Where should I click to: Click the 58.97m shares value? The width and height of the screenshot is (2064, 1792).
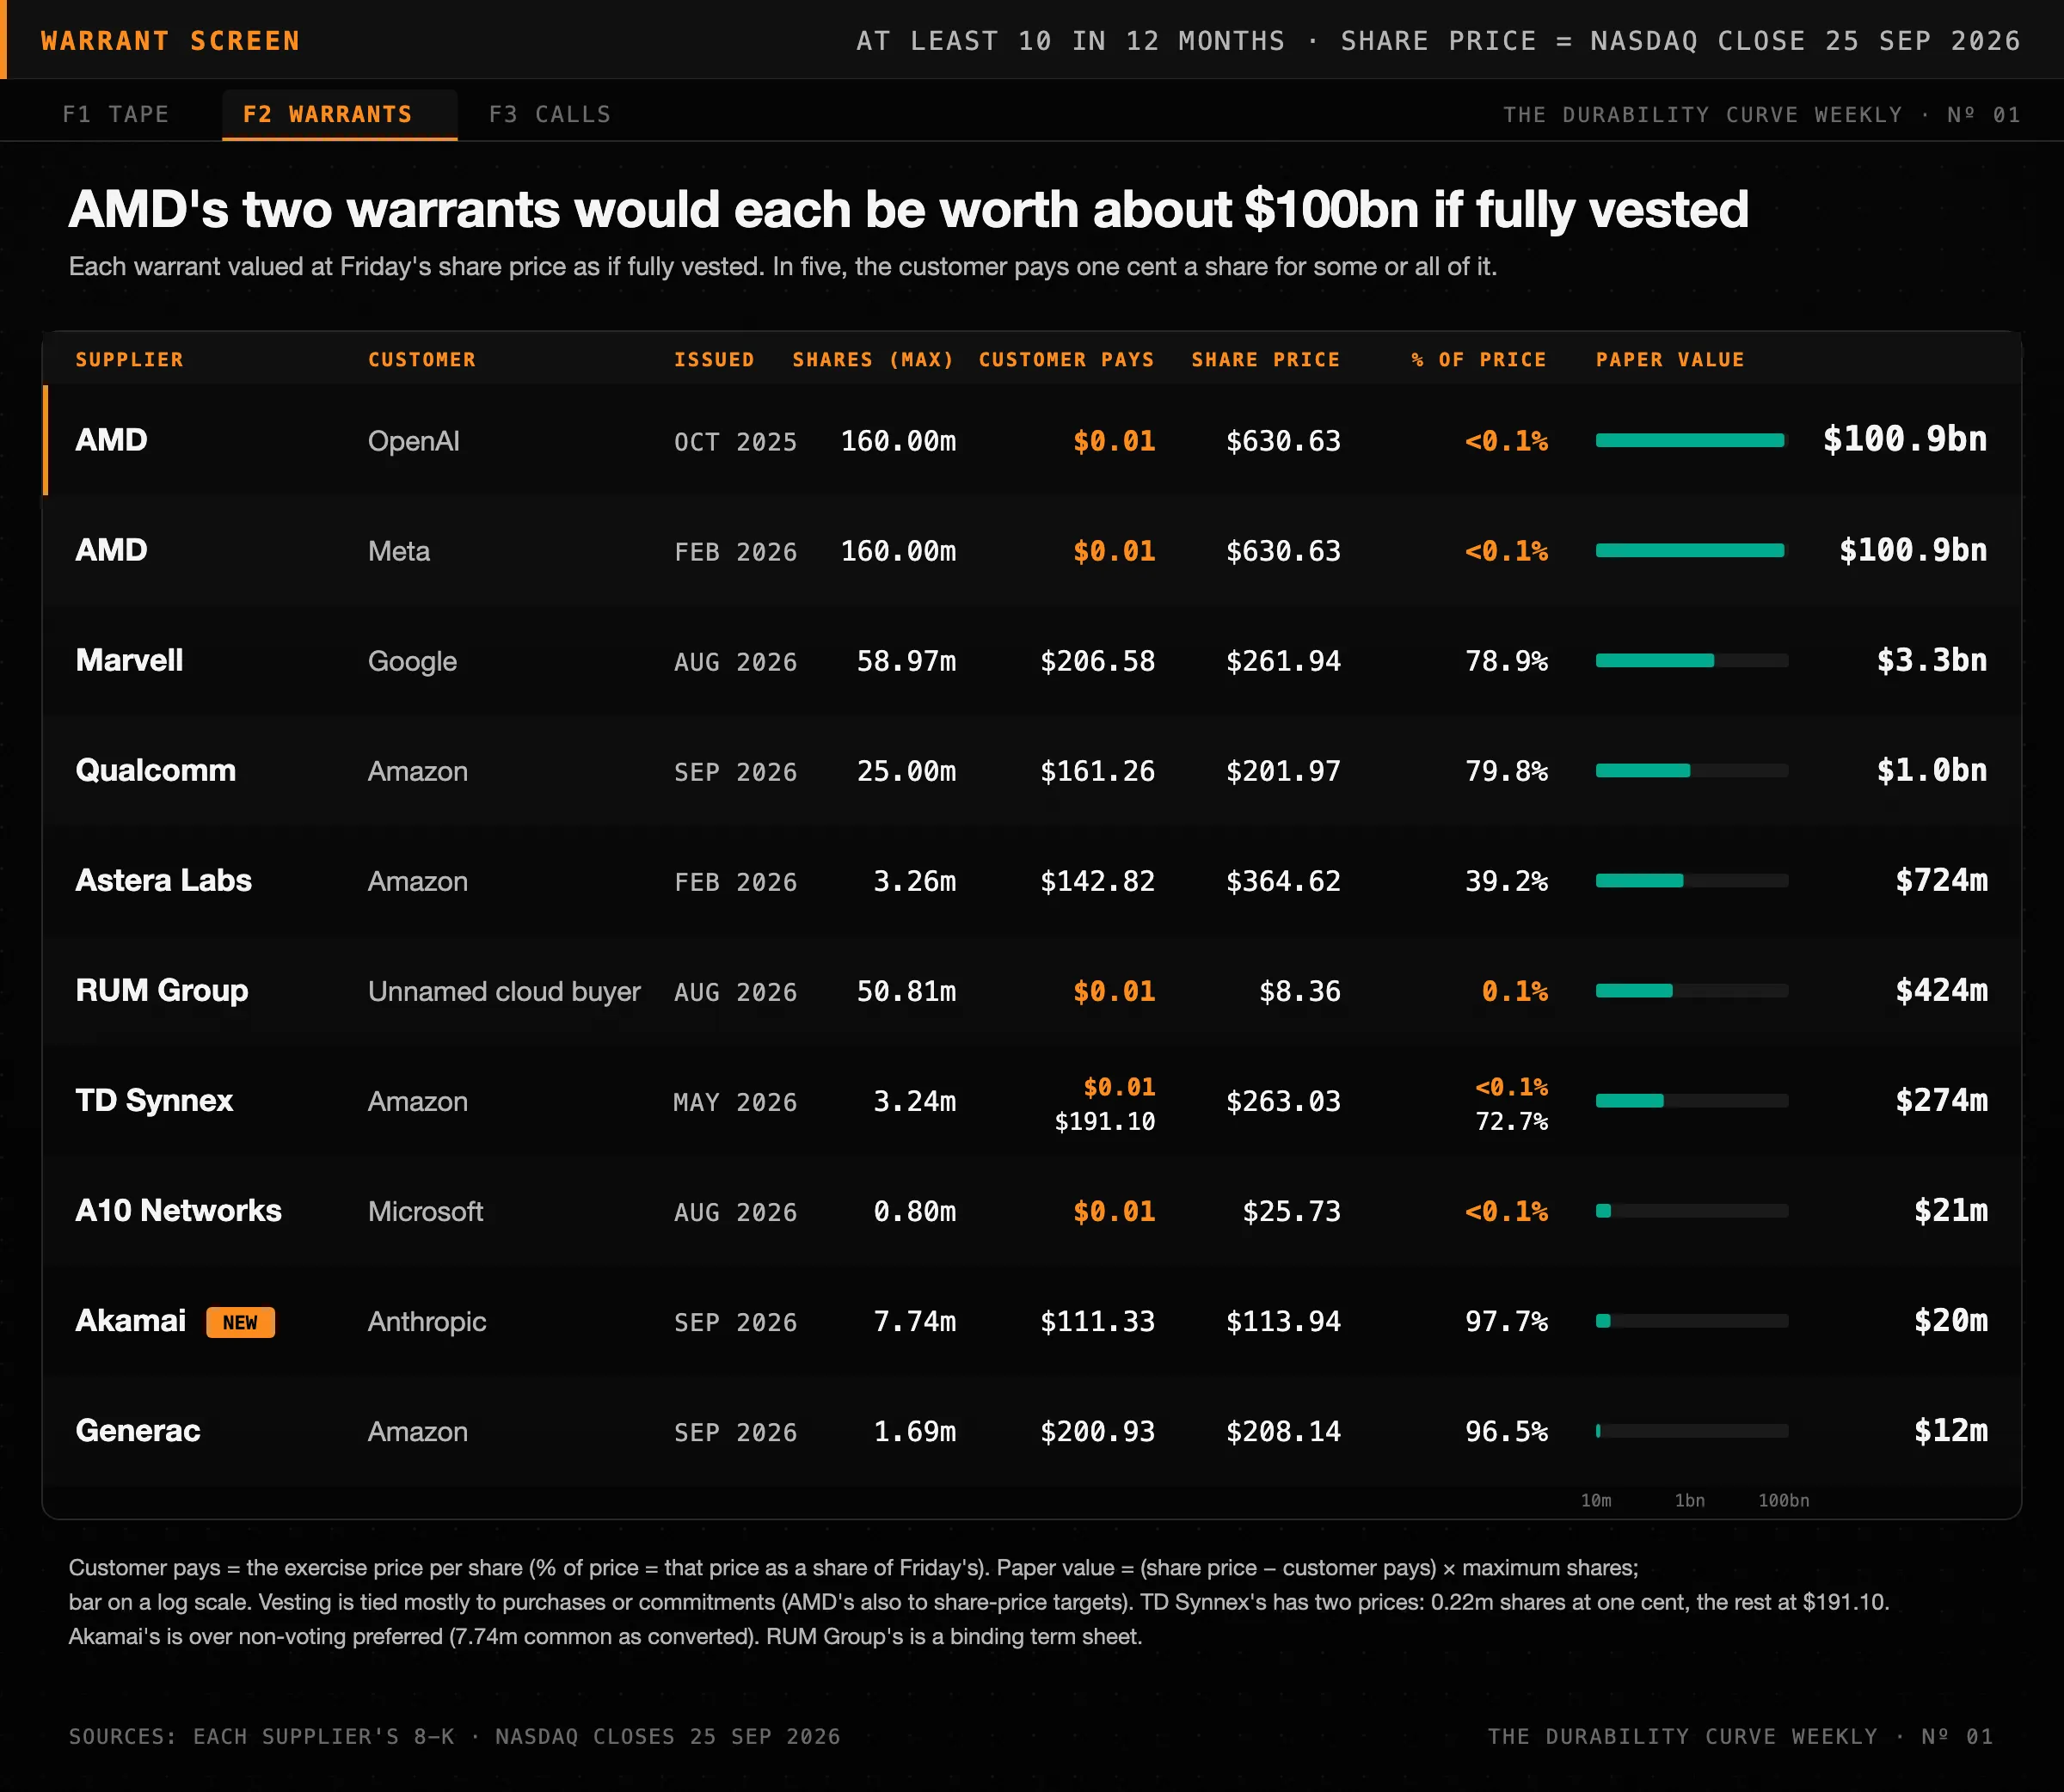(x=906, y=661)
